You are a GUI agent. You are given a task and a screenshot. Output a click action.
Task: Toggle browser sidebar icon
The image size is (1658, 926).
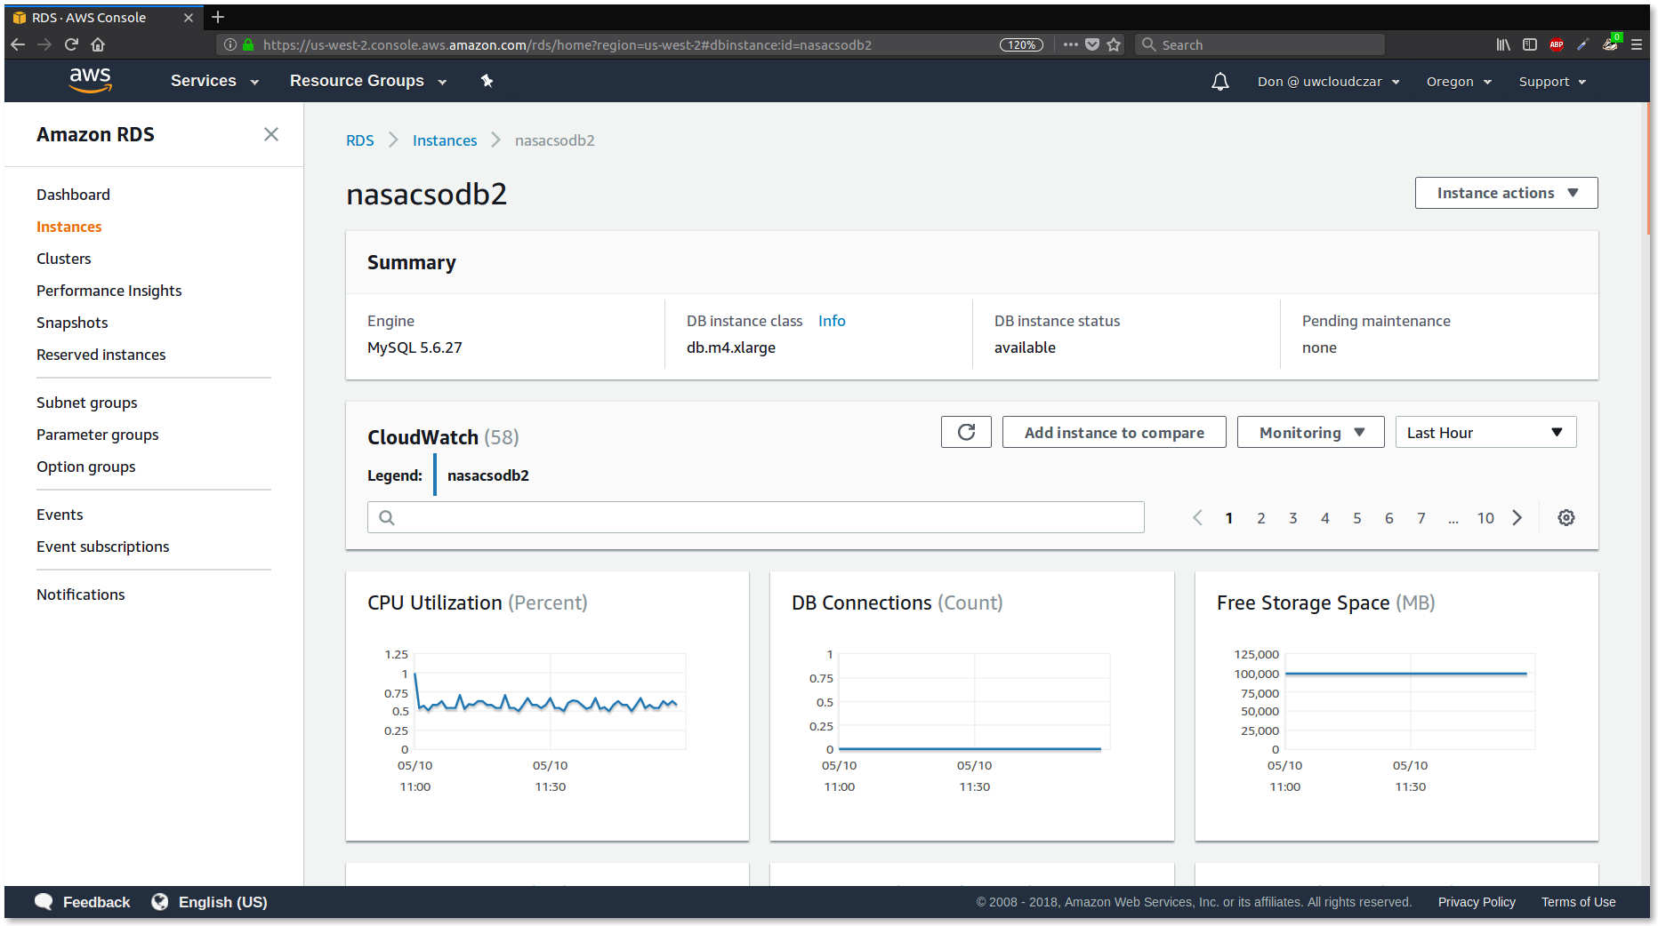tap(1530, 44)
